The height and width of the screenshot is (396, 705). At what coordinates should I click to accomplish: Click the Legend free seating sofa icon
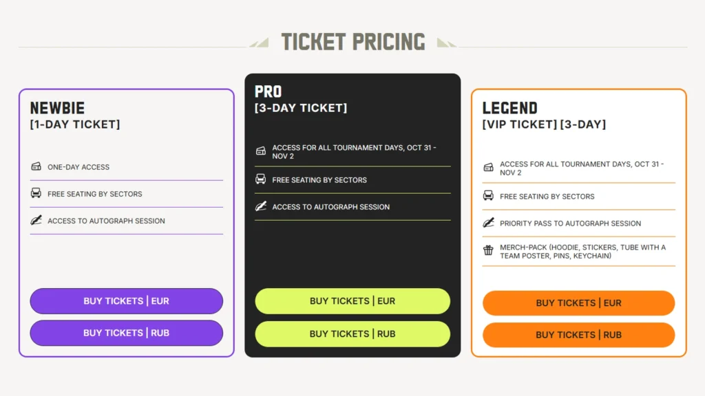click(488, 196)
